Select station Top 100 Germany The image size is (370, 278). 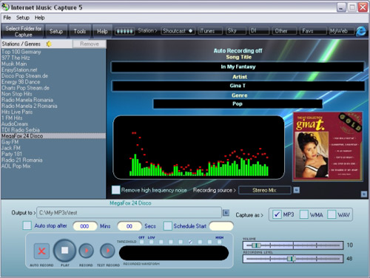[x=53, y=52]
